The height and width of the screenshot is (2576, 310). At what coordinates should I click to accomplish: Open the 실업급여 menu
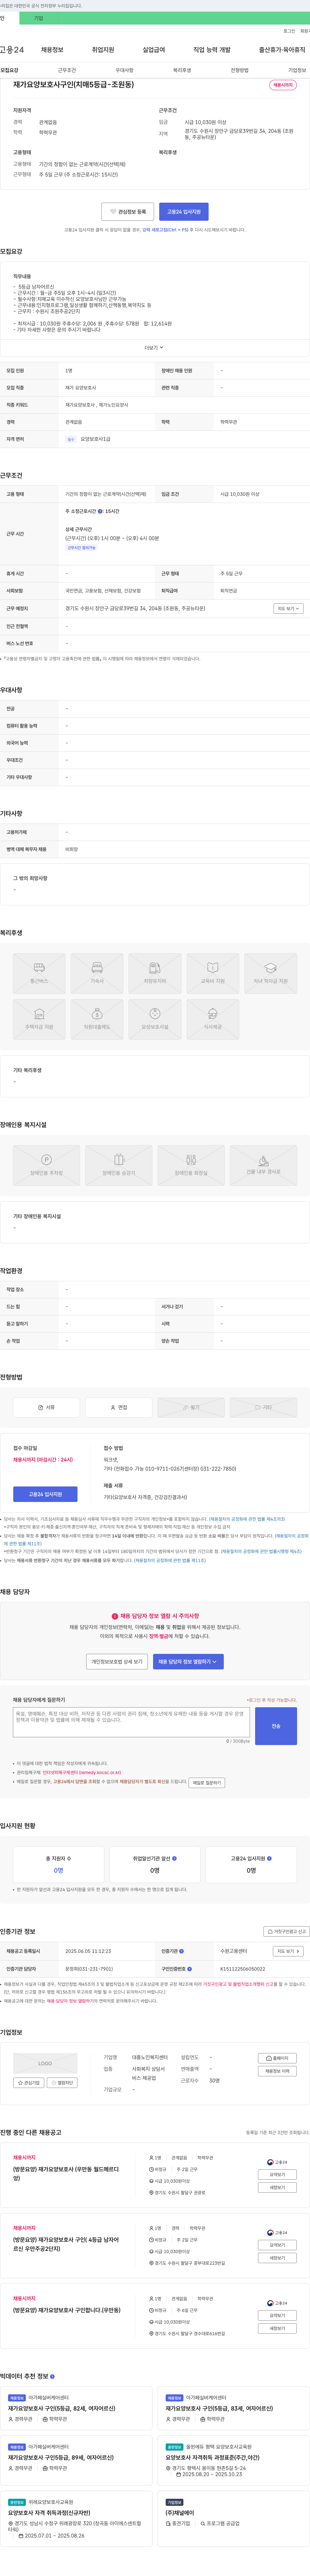click(154, 50)
